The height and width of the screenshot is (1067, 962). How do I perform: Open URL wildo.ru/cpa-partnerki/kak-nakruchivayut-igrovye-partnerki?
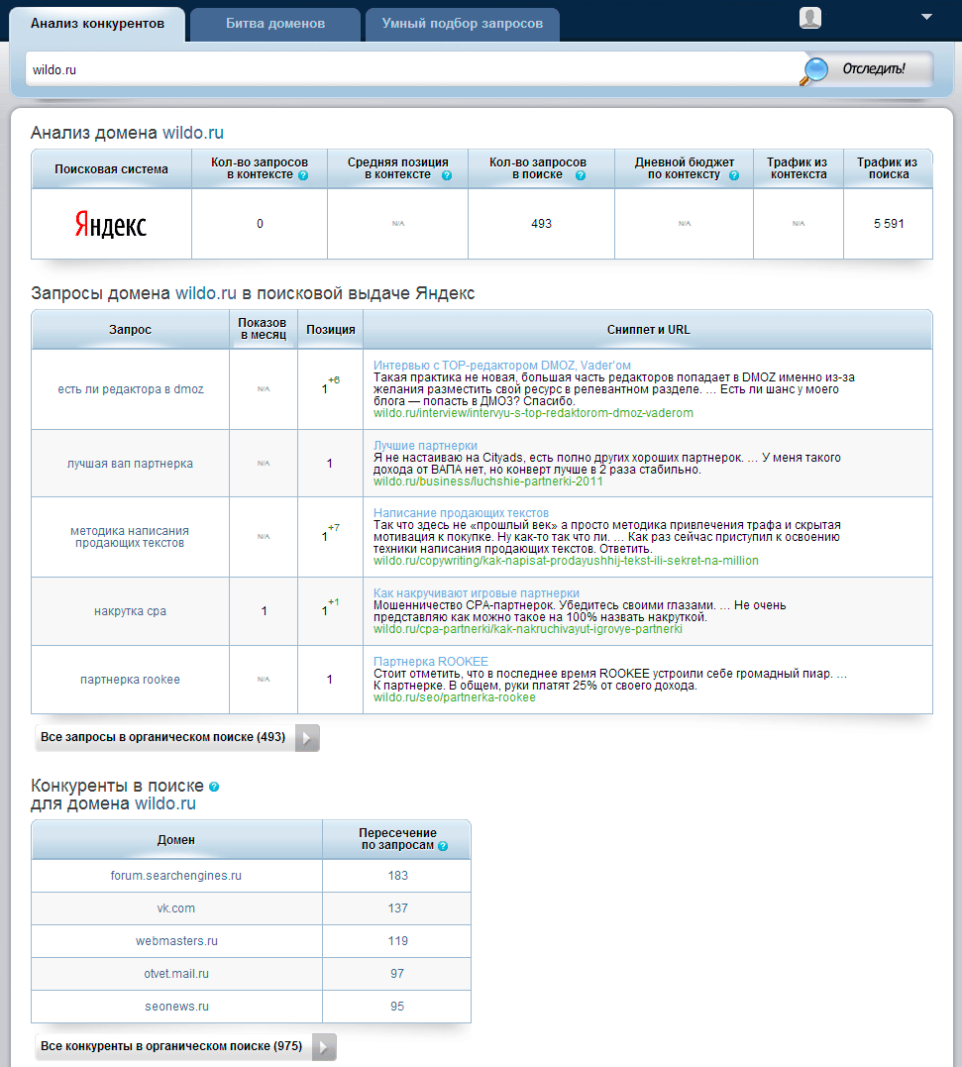[x=528, y=629]
